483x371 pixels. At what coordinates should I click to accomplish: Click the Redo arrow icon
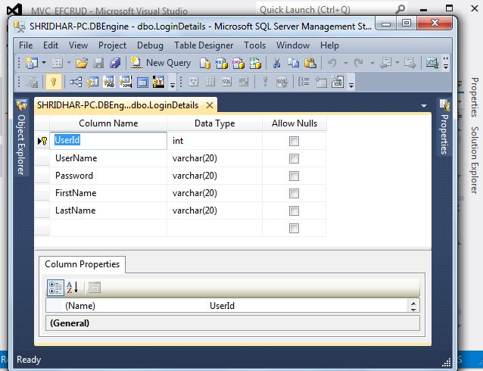click(x=359, y=63)
